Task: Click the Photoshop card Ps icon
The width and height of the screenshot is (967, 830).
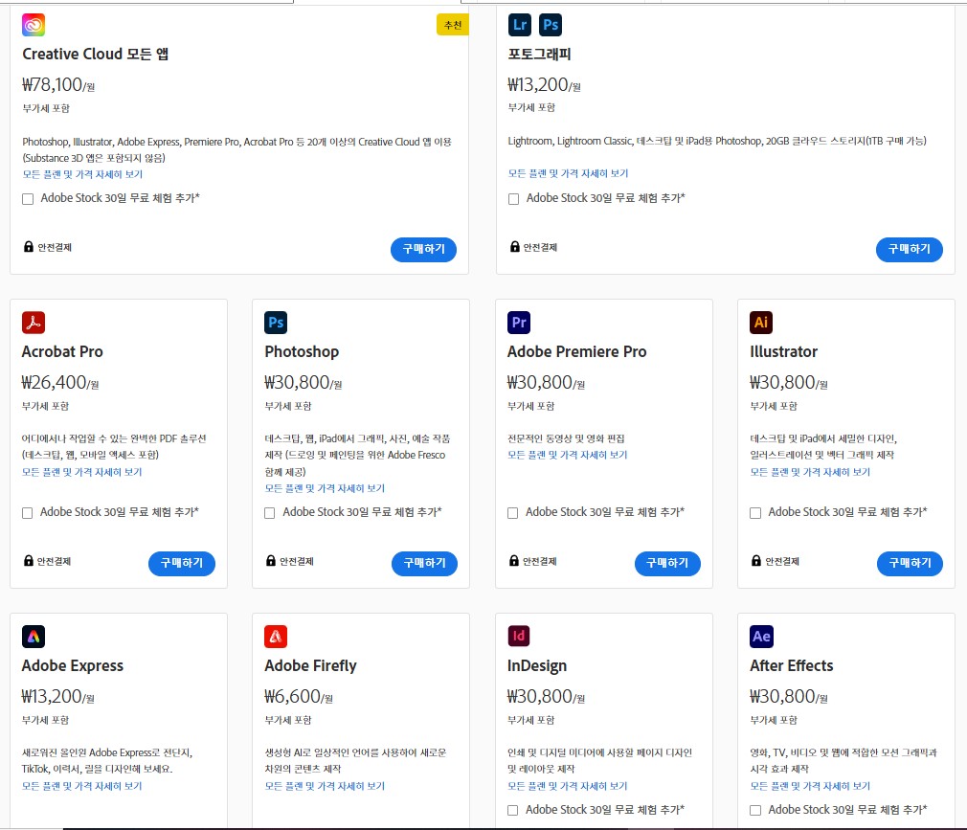Action: [x=276, y=323]
